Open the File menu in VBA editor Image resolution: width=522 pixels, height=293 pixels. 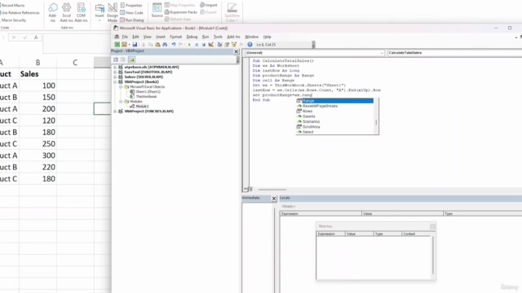pyautogui.click(x=125, y=37)
